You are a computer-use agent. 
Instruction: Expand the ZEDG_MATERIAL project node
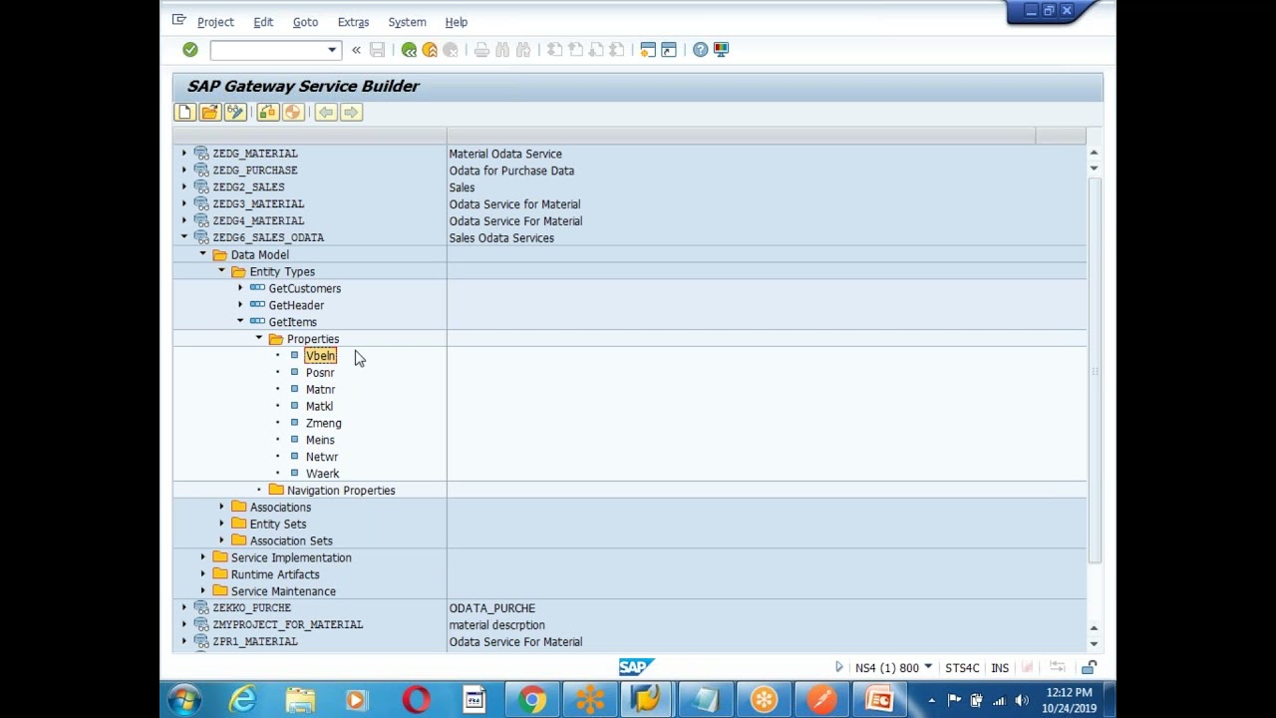(x=183, y=154)
